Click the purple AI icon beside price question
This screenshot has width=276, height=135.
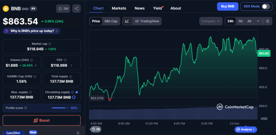point(6,31)
